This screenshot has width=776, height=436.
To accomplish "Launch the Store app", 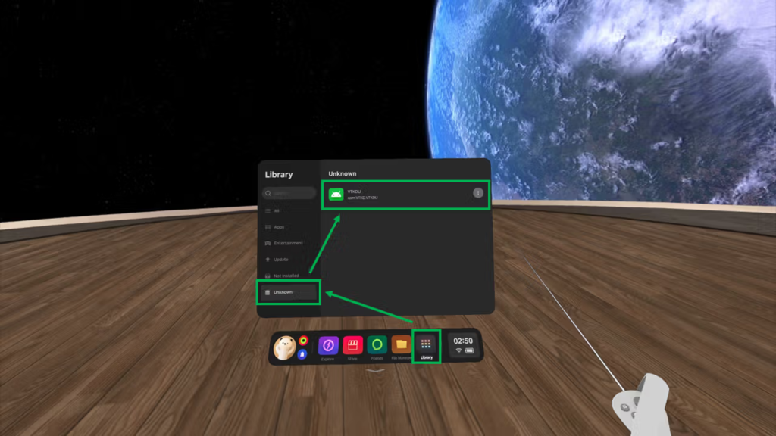I will click(x=352, y=346).
